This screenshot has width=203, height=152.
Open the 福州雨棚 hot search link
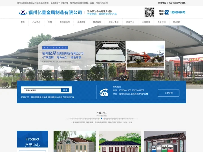coord(35,97)
